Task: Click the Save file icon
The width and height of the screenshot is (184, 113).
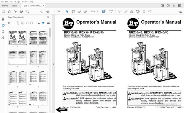Action: tap(3, 11)
